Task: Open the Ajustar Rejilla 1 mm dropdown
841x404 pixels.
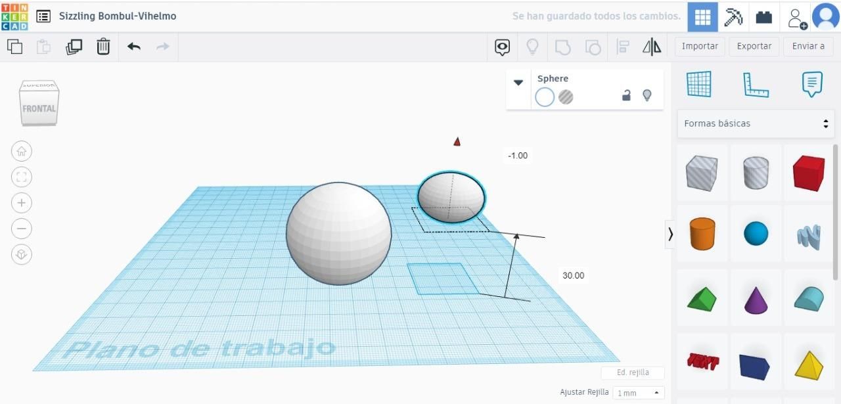Action: 639,393
